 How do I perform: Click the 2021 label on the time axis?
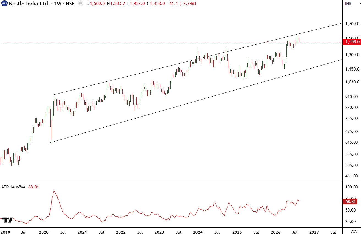coord(82,232)
